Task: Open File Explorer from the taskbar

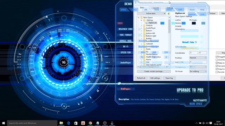Action: (x=61, y=123)
